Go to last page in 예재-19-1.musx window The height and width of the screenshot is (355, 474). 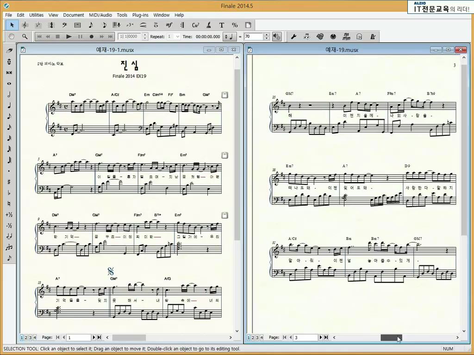99,337
